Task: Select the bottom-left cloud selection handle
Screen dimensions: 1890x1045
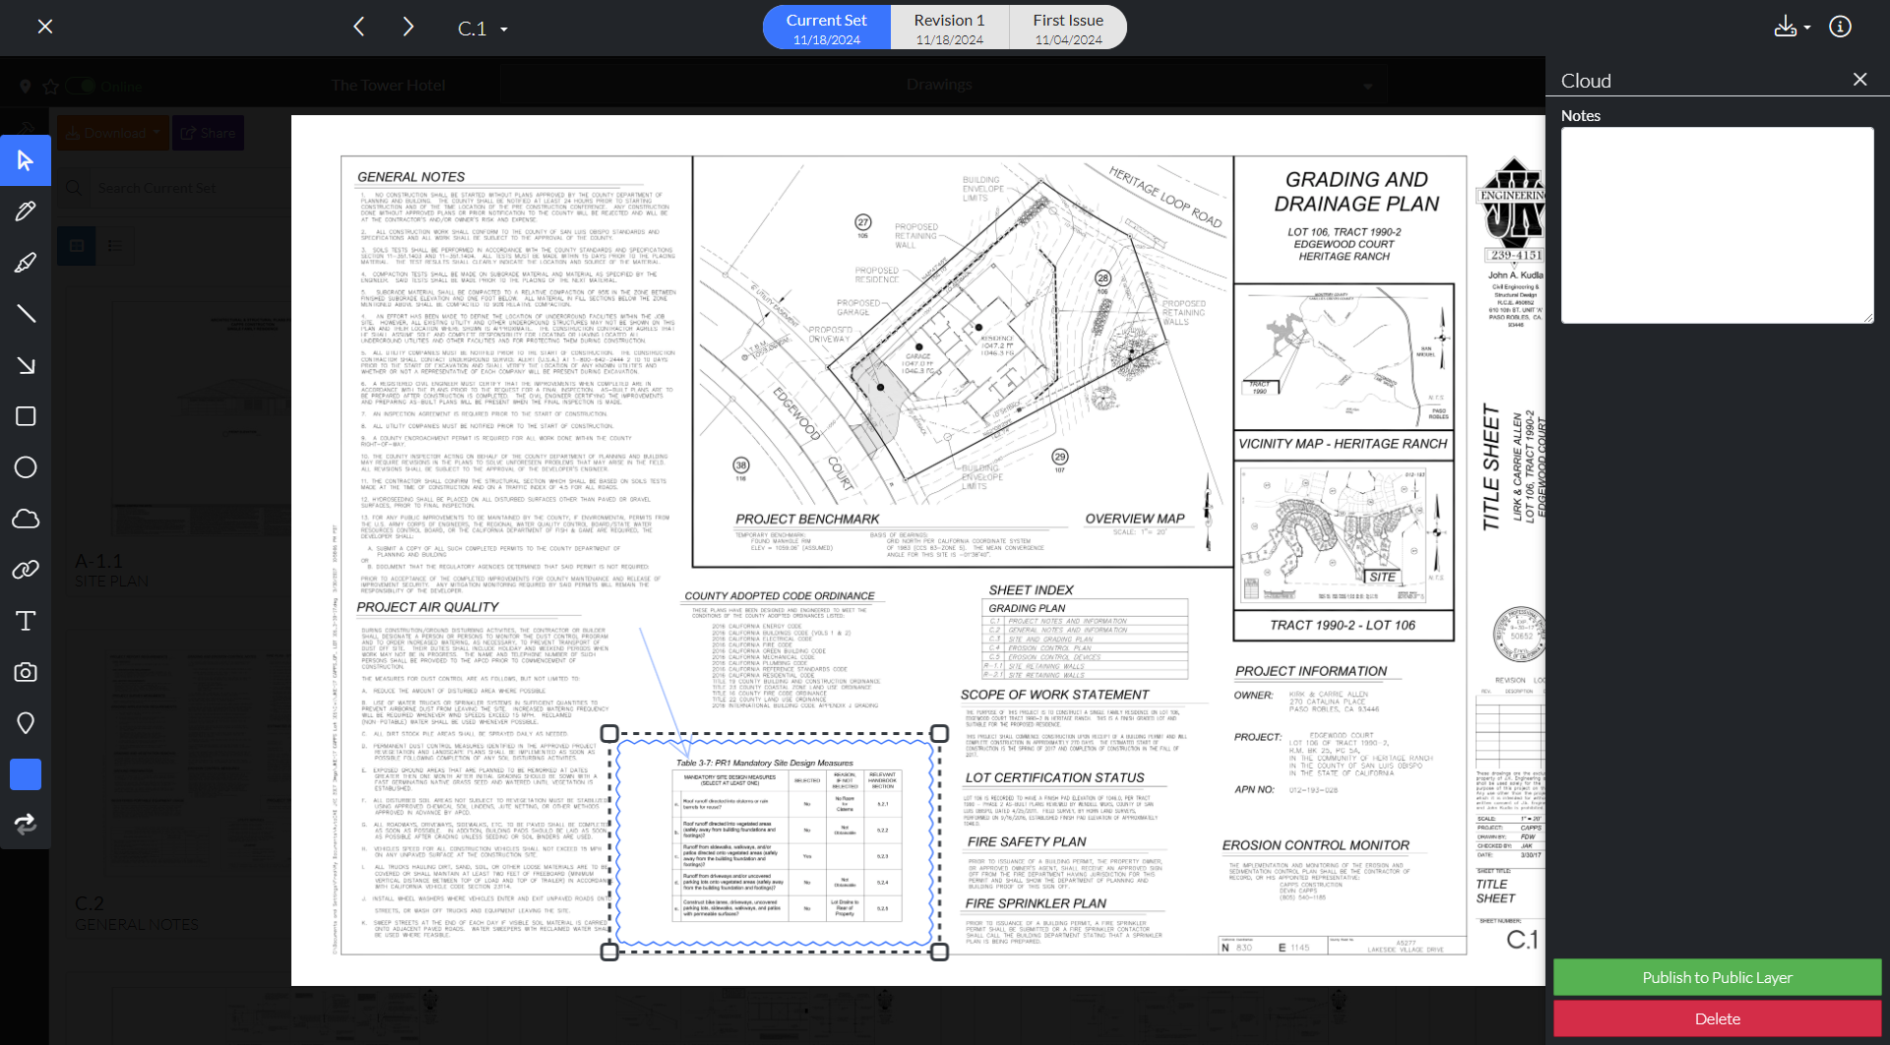Action: click(x=609, y=952)
